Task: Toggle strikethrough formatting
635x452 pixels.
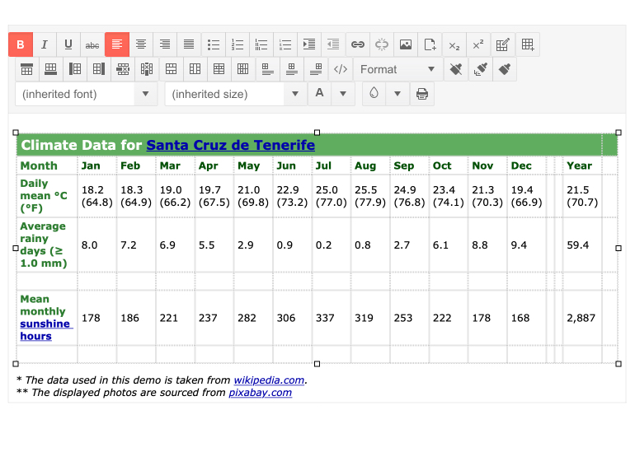Action: point(92,44)
